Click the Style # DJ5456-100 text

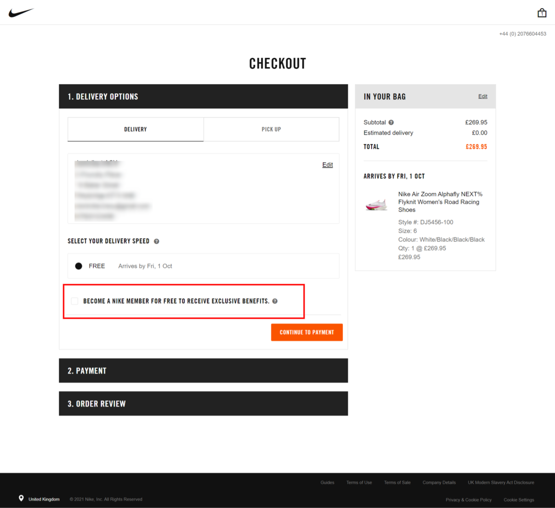point(425,222)
